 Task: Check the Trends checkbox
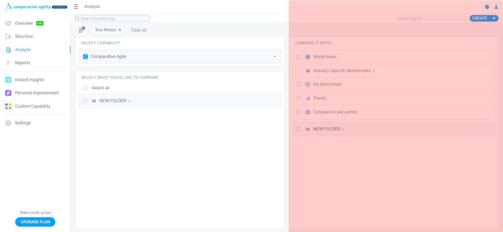tap(299, 98)
